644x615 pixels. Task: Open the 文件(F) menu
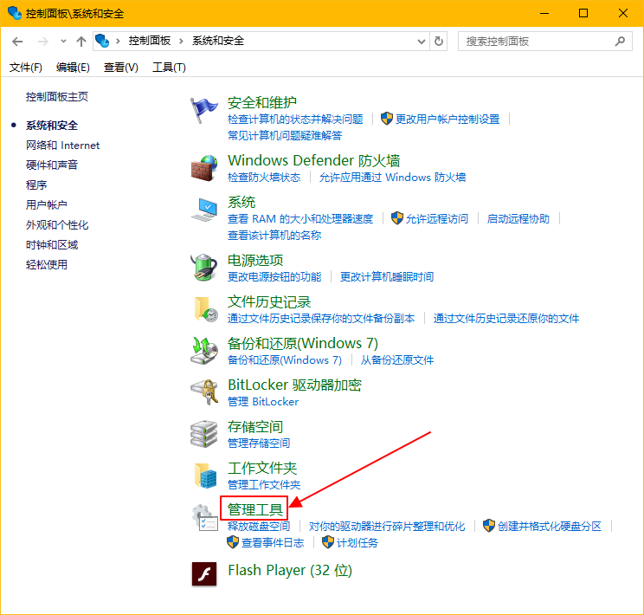(26, 68)
